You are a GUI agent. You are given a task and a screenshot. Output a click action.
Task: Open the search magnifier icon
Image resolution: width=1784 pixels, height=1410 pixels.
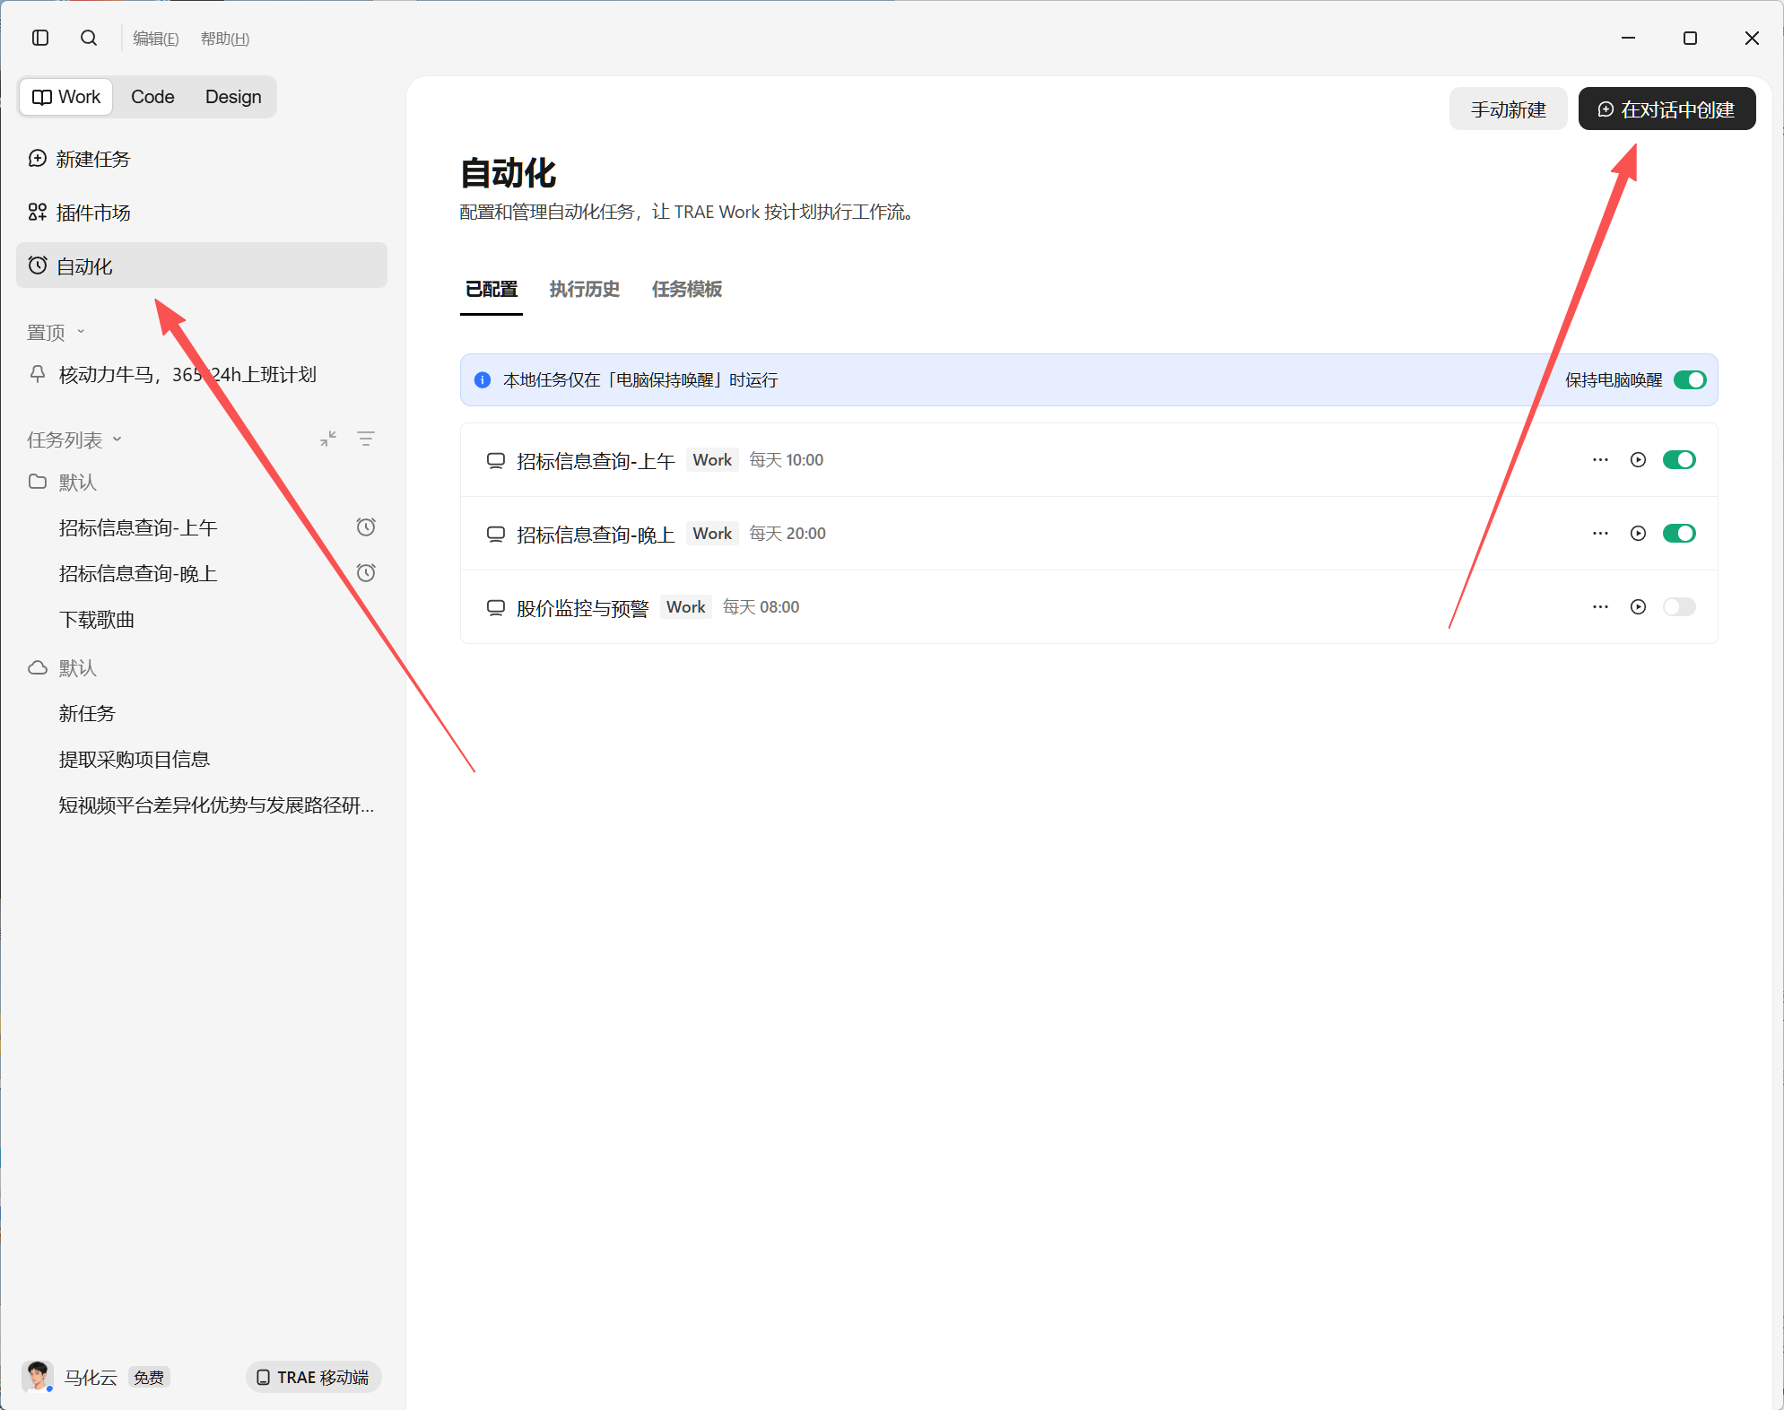[89, 38]
